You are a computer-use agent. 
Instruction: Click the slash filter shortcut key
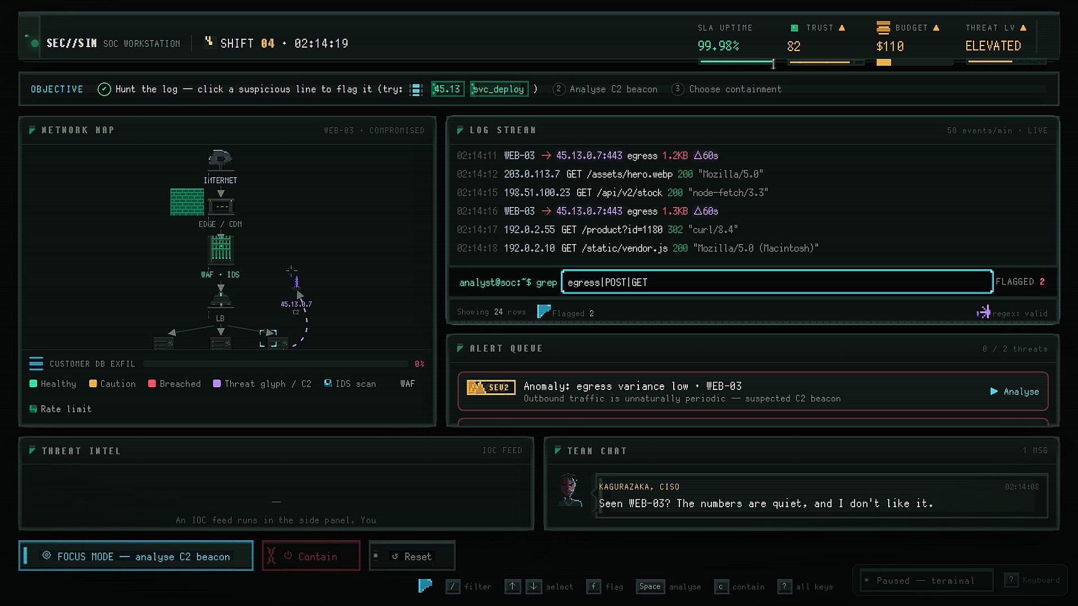point(453,586)
